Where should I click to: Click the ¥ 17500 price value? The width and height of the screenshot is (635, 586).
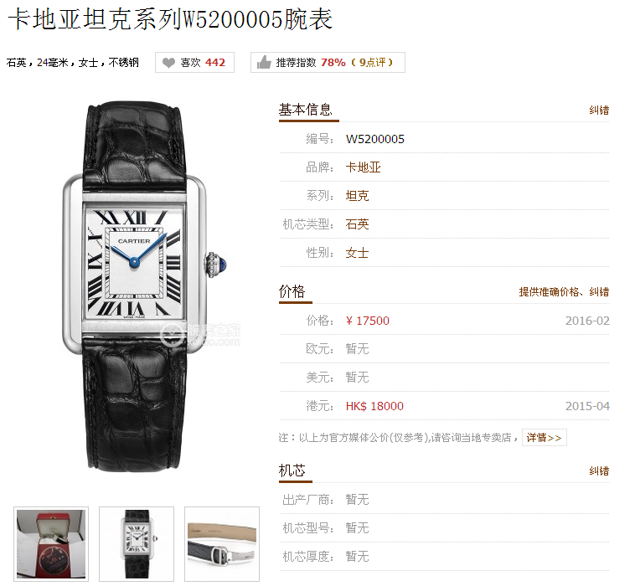pyautogui.click(x=367, y=321)
